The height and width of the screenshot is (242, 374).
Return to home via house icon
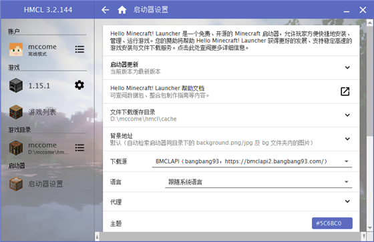point(122,10)
